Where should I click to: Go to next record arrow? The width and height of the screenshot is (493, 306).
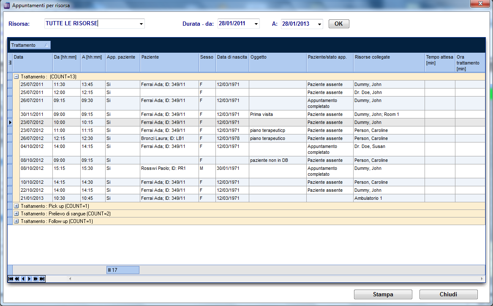click(30, 279)
